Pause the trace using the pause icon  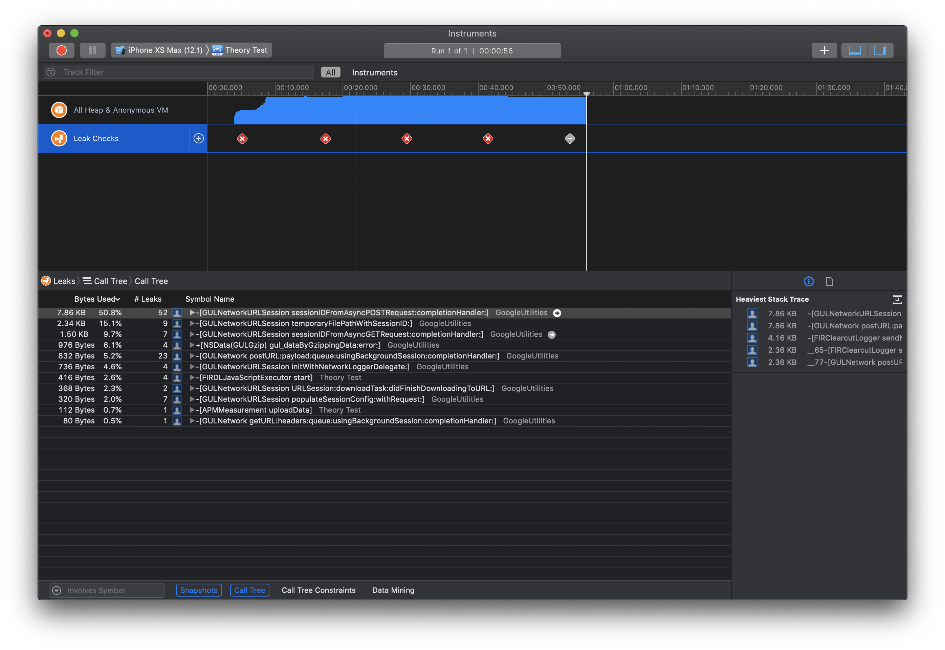pos(92,50)
